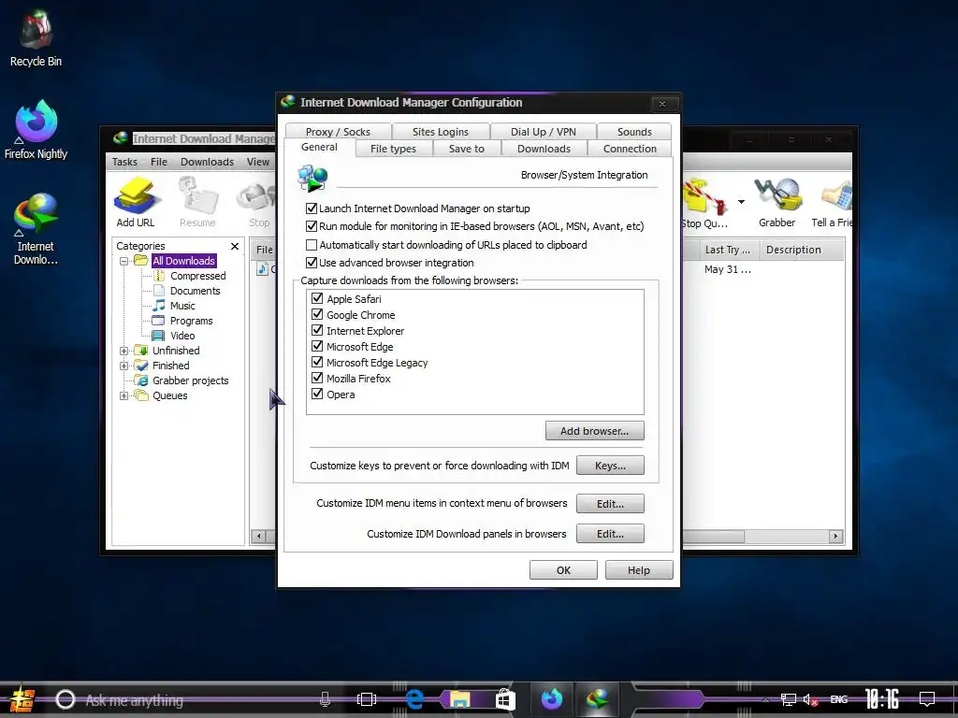
Task: Toggle Launch IDM on startup checkbox
Action: [x=312, y=208]
